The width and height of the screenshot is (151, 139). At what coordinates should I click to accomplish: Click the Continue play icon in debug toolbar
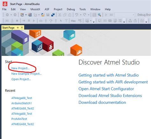point(34,21)
